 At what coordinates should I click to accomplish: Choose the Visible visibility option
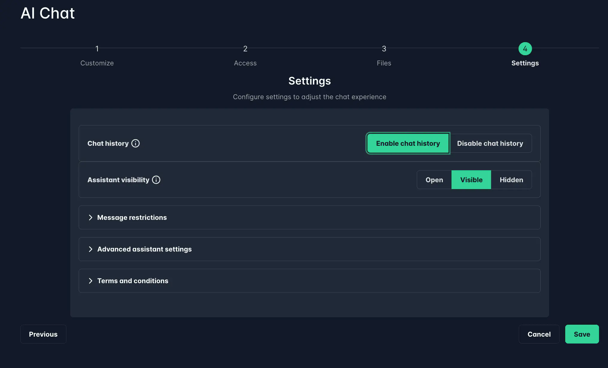pyautogui.click(x=471, y=180)
